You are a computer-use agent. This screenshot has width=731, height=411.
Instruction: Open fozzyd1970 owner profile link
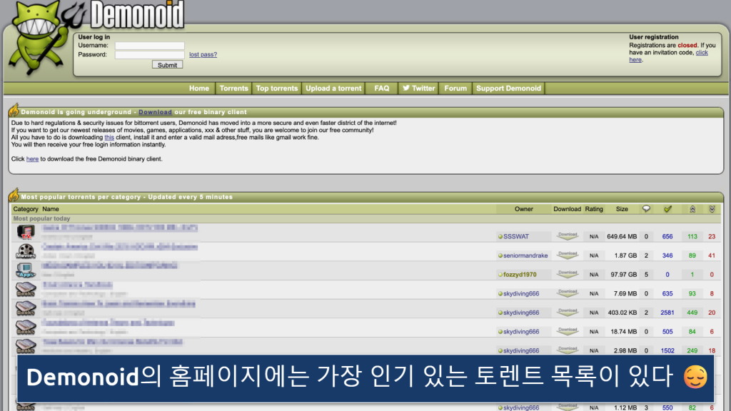[520, 275]
